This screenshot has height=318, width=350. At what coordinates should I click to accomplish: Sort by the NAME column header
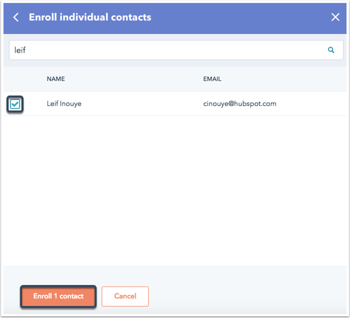coord(56,79)
